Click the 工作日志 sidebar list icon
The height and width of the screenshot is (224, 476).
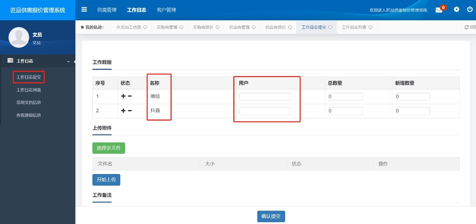tap(11, 61)
